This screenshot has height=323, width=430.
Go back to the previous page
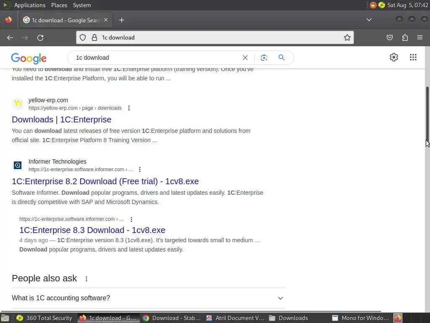click(x=10, y=37)
